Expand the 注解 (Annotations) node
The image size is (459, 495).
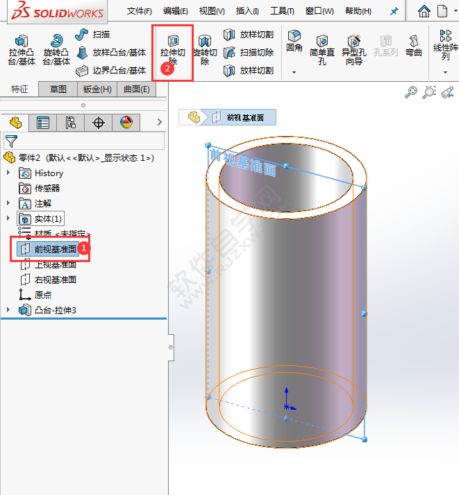pyautogui.click(x=8, y=202)
